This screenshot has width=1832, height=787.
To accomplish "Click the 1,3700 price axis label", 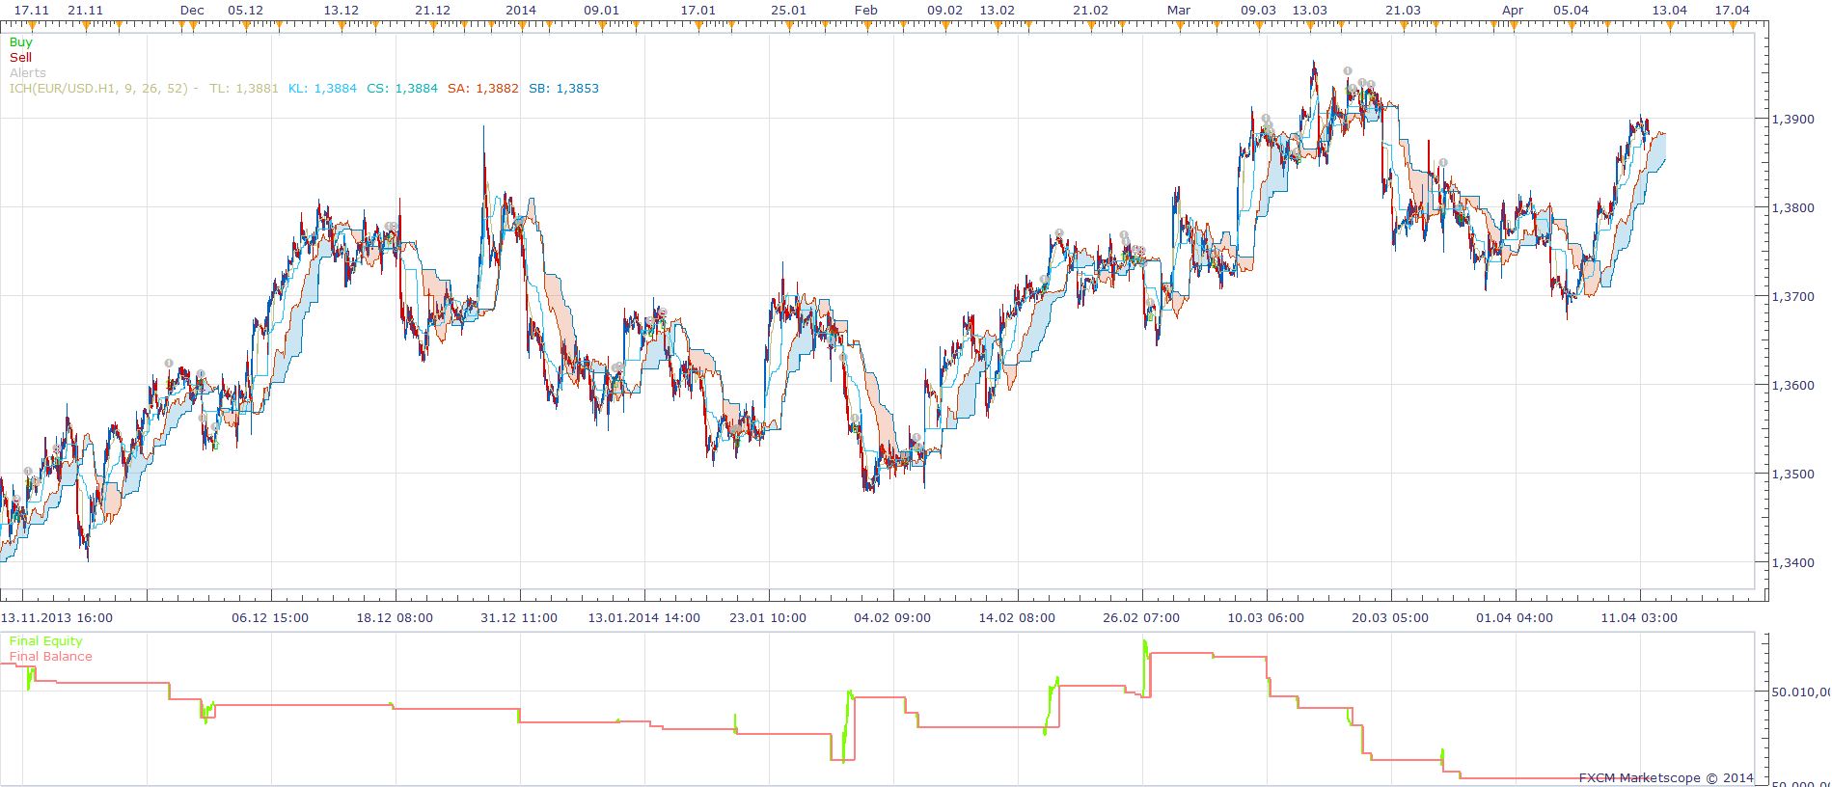I will tap(1792, 297).
